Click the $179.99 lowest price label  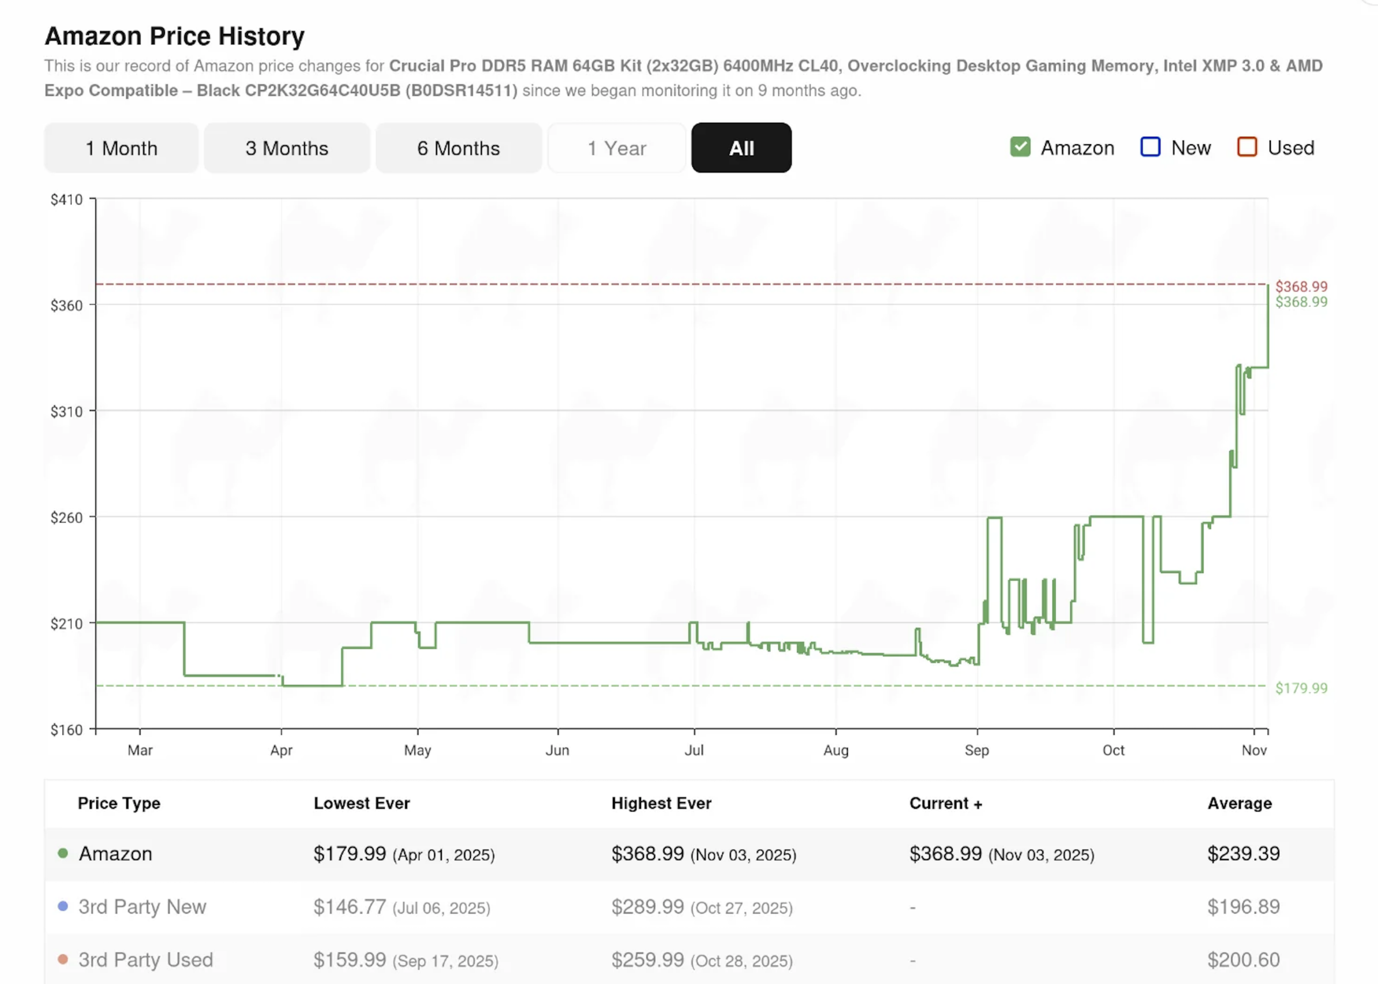click(1300, 688)
